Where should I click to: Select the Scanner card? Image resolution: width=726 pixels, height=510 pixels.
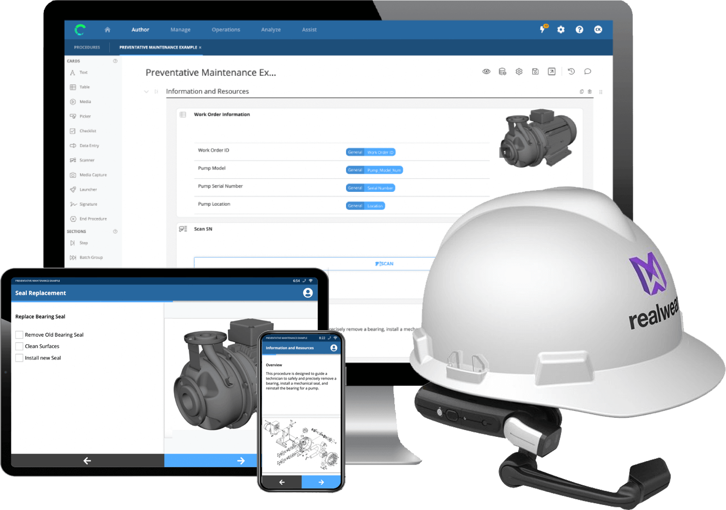click(x=82, y=160)
